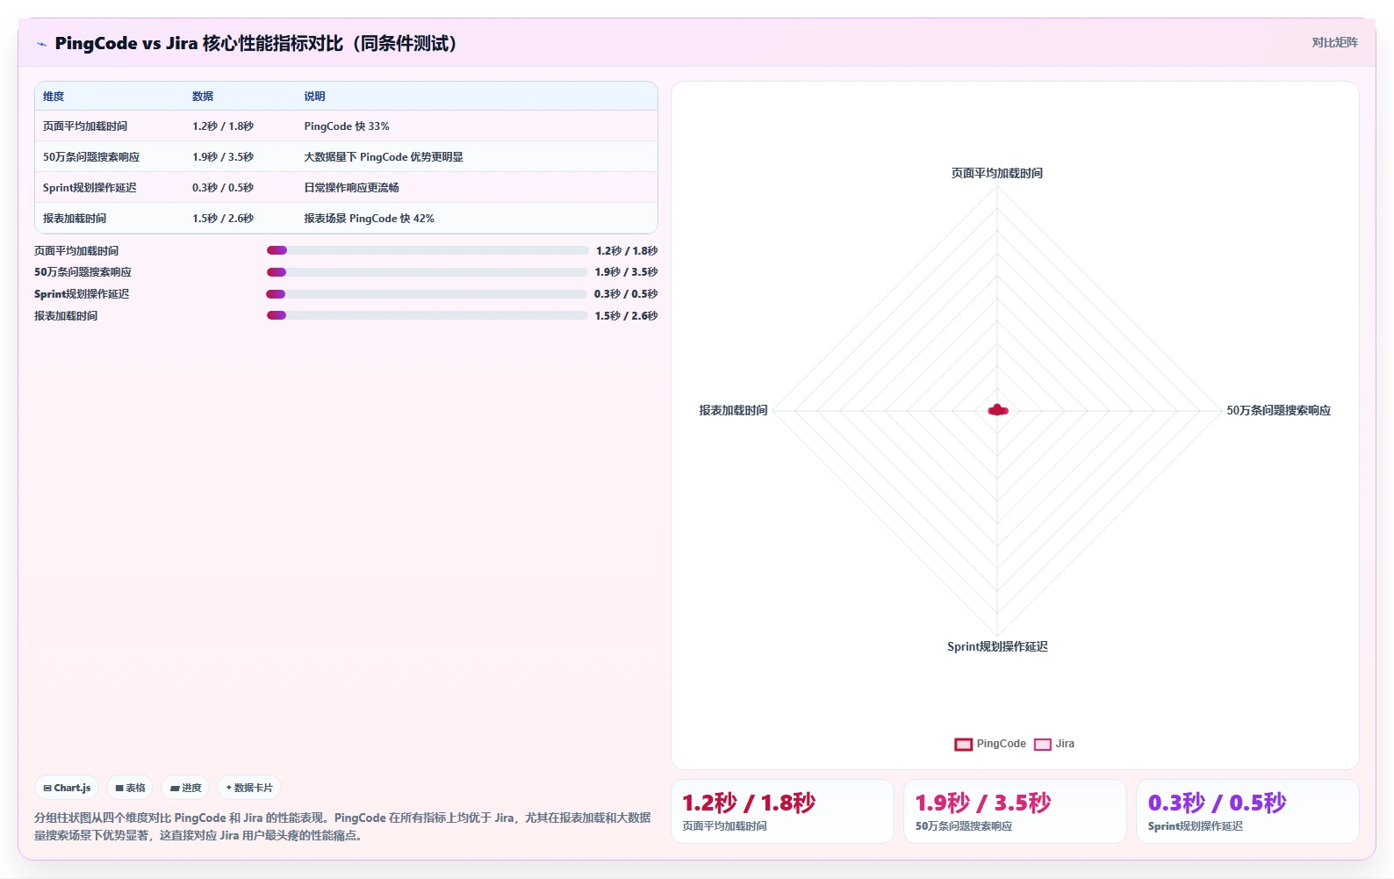This screenshot has width=1394, height=879.
Task: Click the 报表加载时间 progress bar
Action: point(427,315)
